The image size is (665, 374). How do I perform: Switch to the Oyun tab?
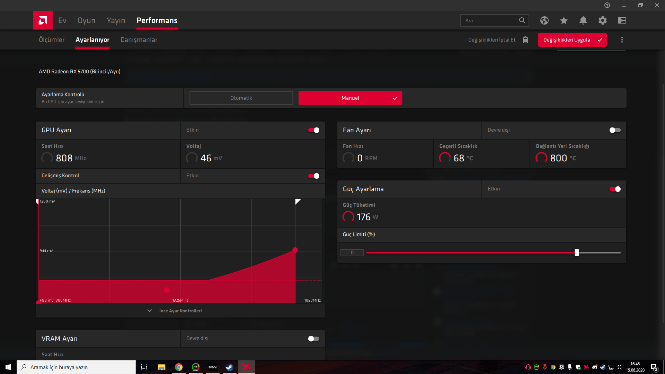(x=86, y=20)
